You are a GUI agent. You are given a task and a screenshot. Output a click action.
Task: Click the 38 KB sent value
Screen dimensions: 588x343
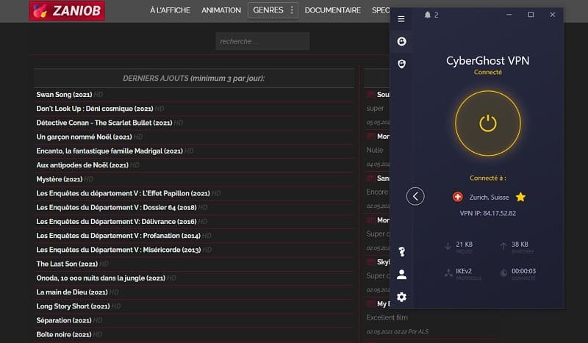click(x=520, y=244)
